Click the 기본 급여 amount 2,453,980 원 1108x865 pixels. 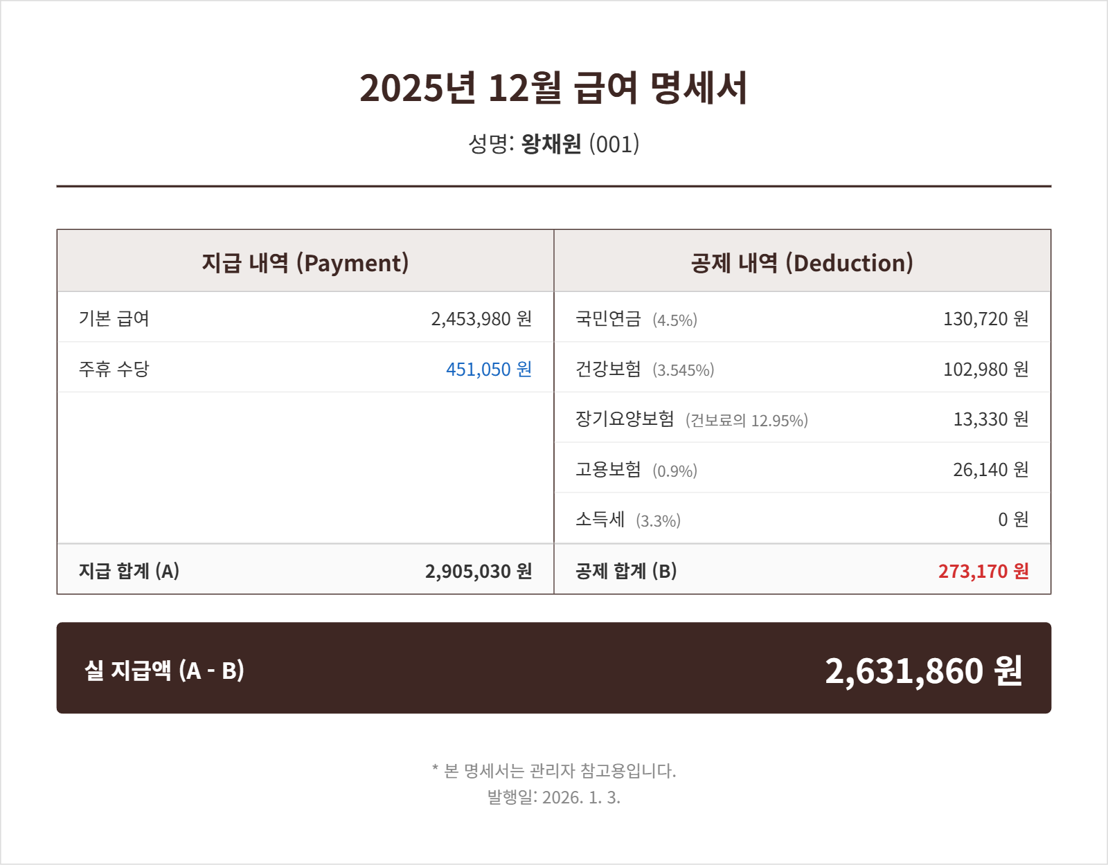coord(481,318)
